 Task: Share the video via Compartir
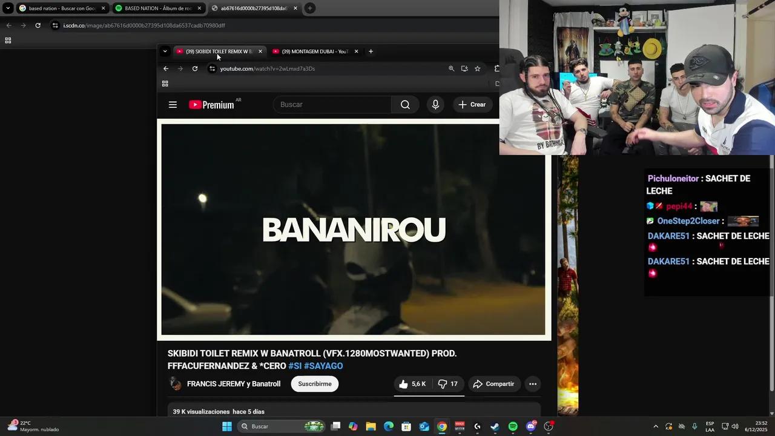(x=493, y=384)
